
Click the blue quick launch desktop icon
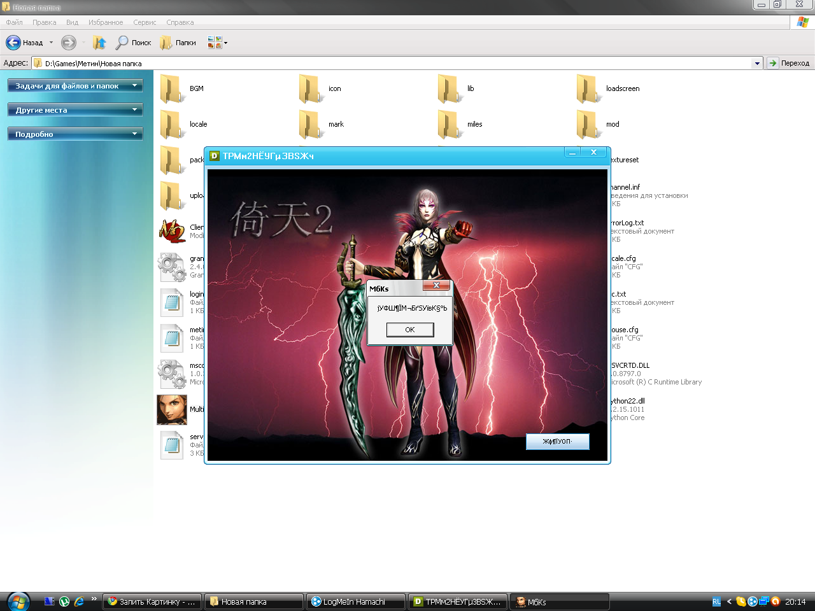[49, 601]
